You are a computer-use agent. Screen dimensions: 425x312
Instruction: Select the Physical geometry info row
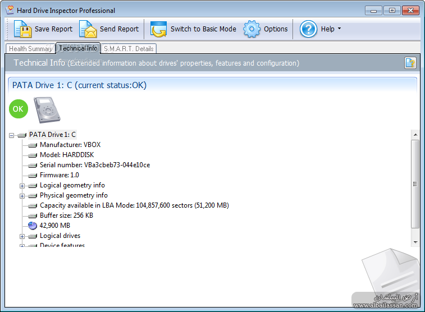tap(74, 195)
